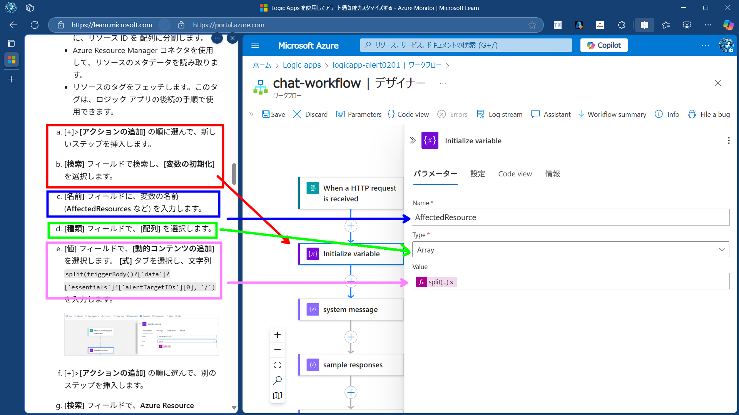Viewport: 739px width, 415px height.
Task: Expand the collapsed left toolbar chevron
Action: (251, 114)
